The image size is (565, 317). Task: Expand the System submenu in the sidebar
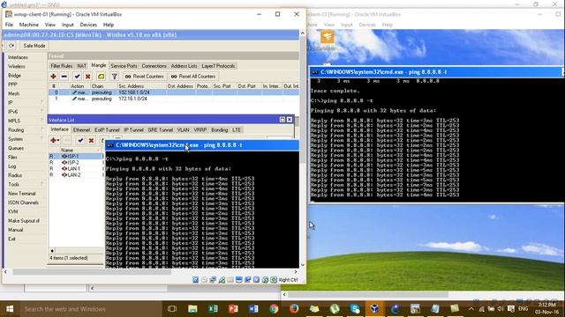26,139
